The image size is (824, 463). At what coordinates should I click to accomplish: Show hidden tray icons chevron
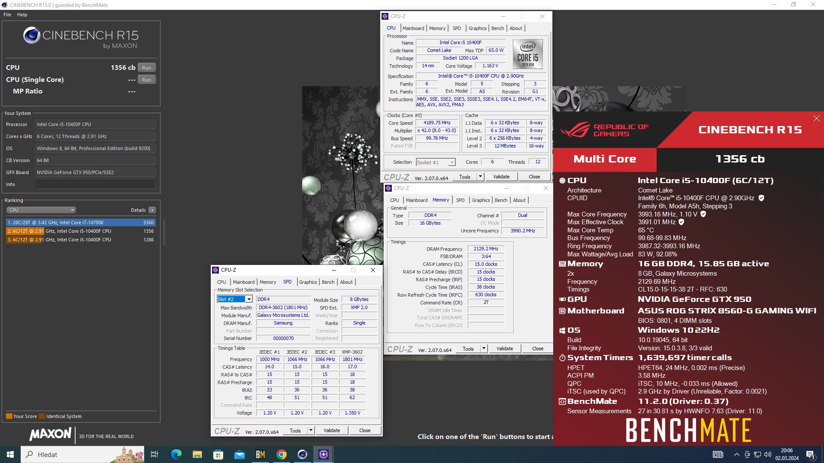(x=737, y=454)
